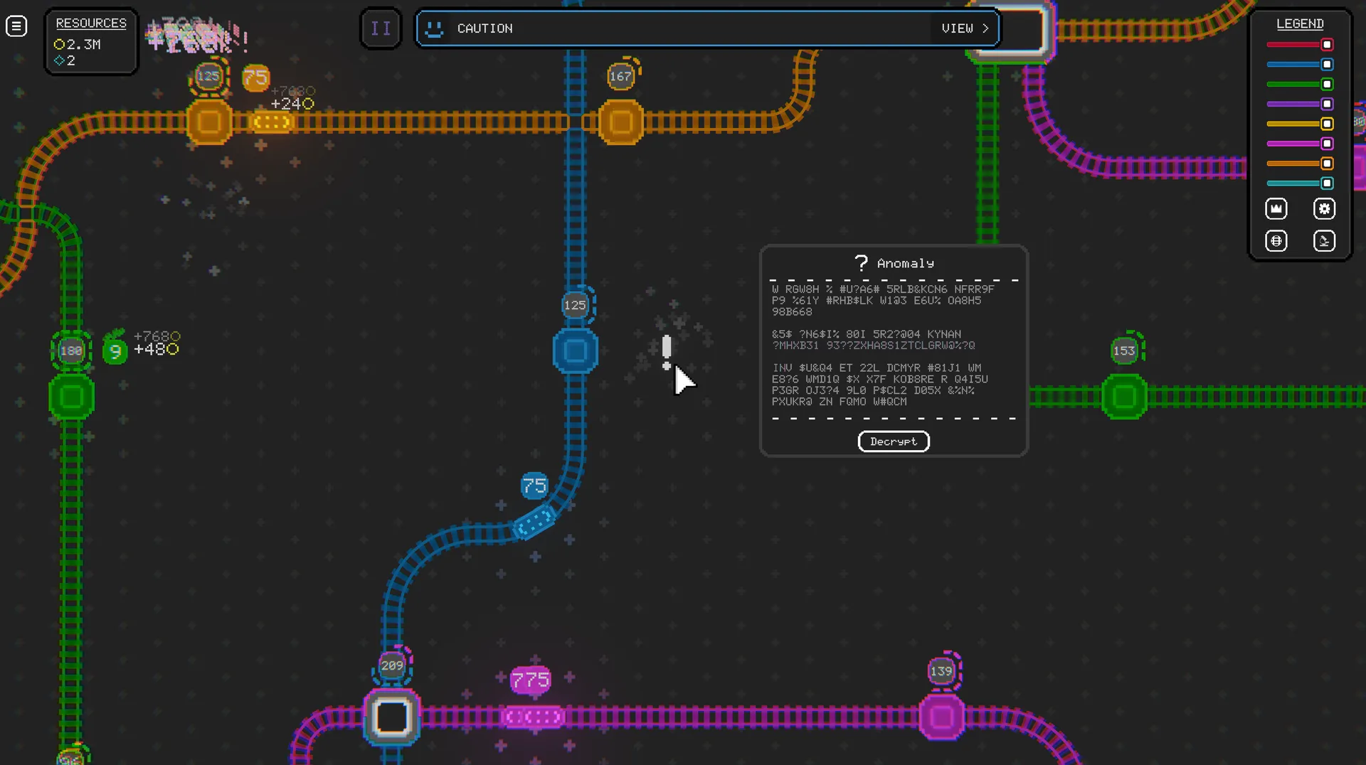Click the orange train carrying 75

pos(271,122)
